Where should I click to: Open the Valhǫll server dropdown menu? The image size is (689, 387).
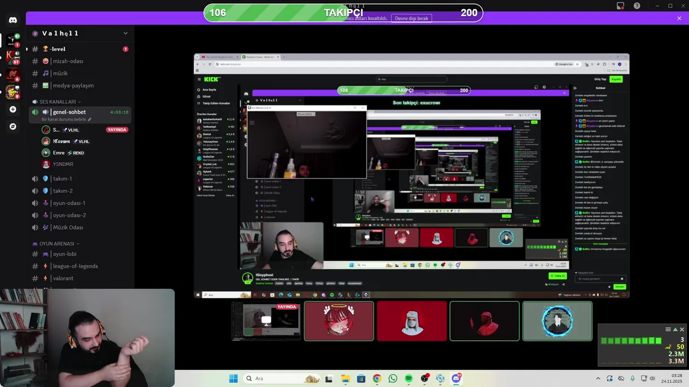(x=125, y=33)
